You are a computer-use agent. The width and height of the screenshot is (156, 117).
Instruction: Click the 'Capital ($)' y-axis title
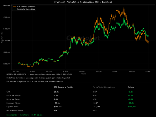[2, 37]
